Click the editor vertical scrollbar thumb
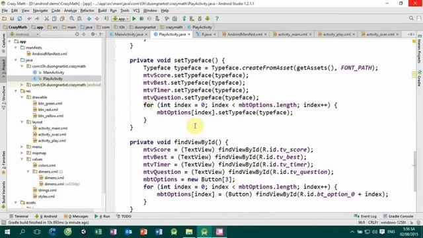This screenshot has width=423, height=238. point(414,171)
